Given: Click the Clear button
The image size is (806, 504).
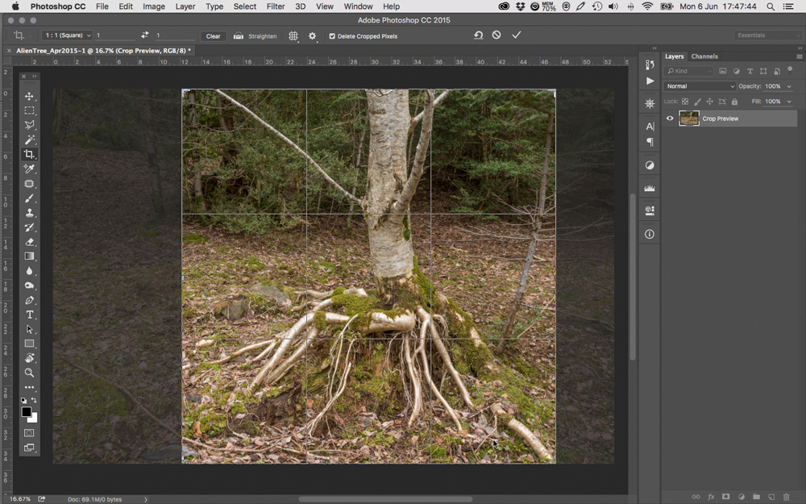Looking at the screenshot, I should (213, 36).
